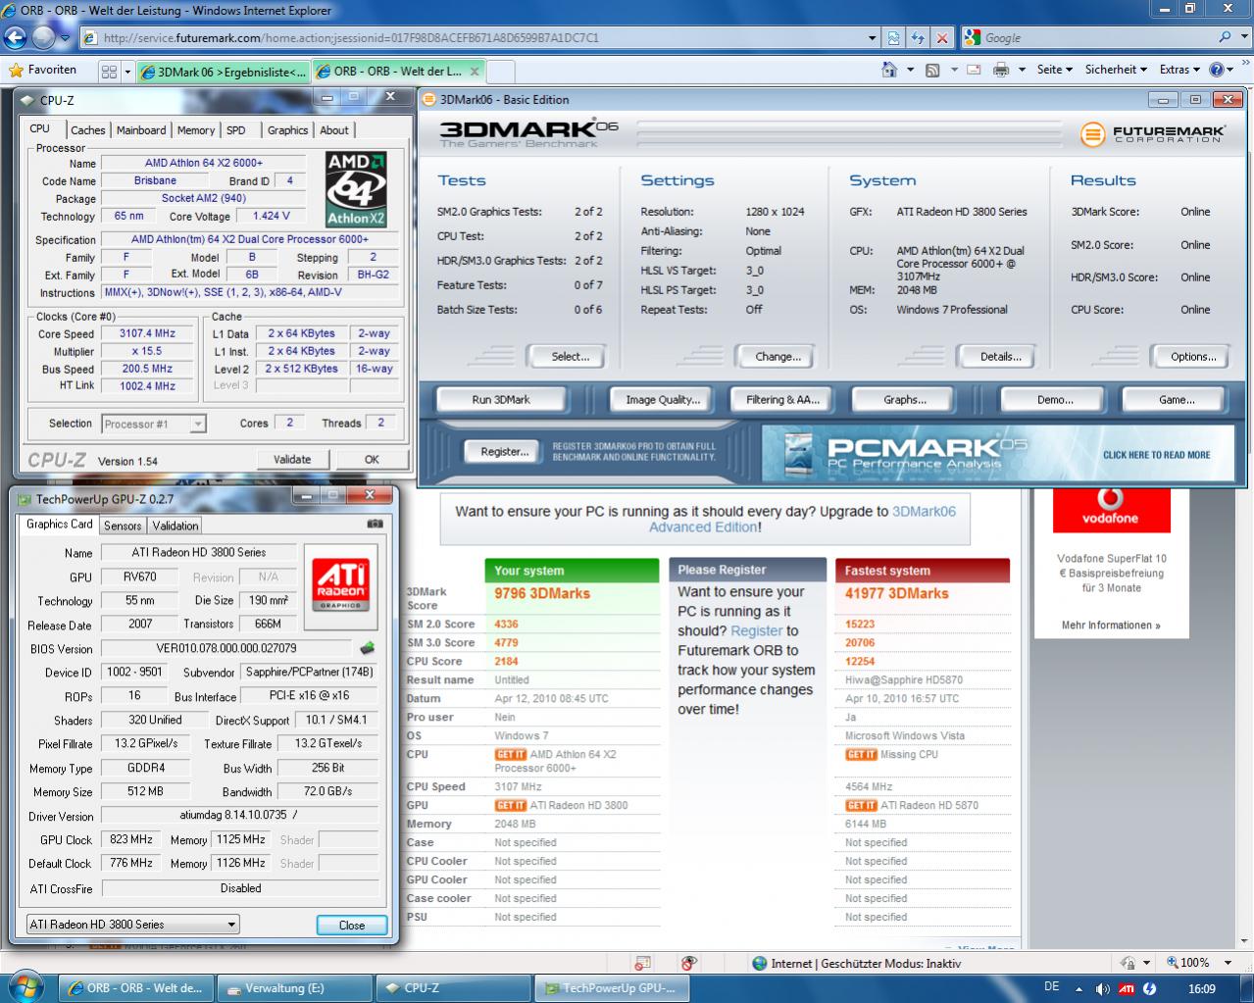
Task: Open Mehr Informationen link in Vodafone ad
Action: coord(1111,626)
